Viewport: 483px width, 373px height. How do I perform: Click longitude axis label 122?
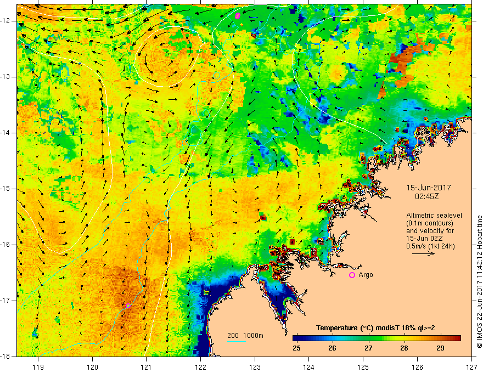coord(200,367)
